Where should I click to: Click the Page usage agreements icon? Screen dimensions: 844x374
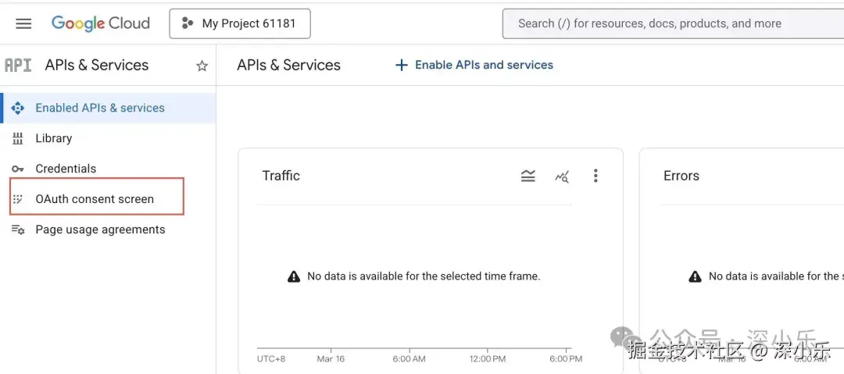18,230
